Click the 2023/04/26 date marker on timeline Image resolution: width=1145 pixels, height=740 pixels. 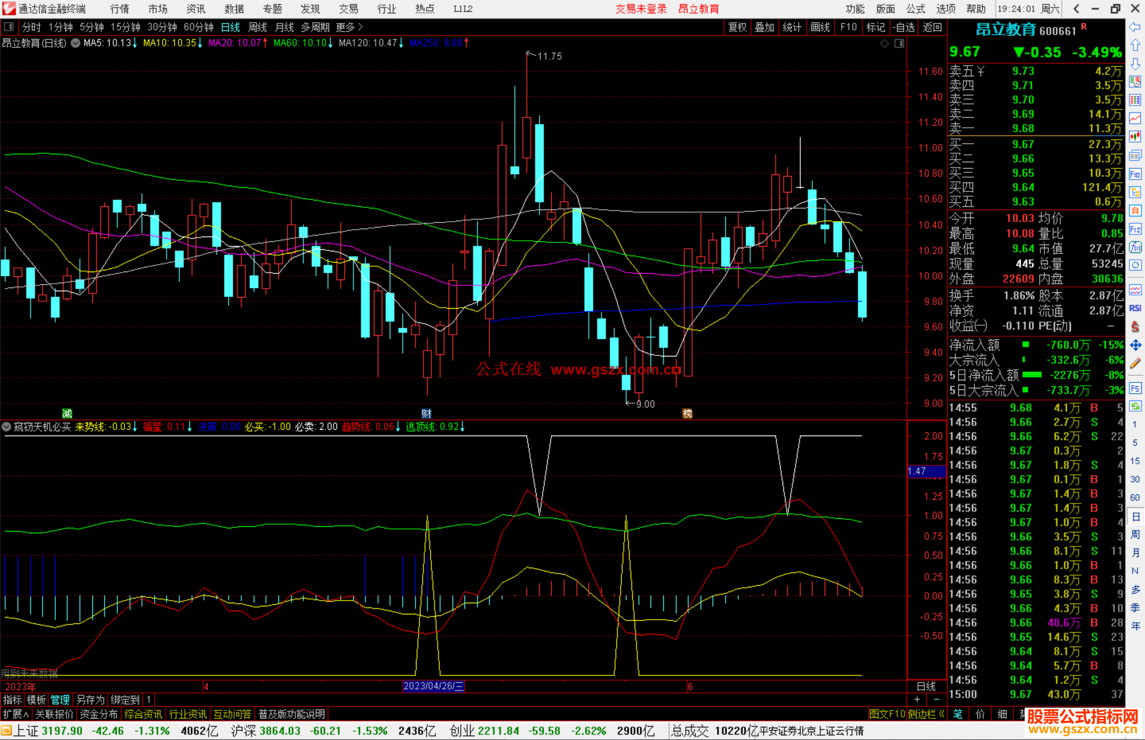pos(433,686)
